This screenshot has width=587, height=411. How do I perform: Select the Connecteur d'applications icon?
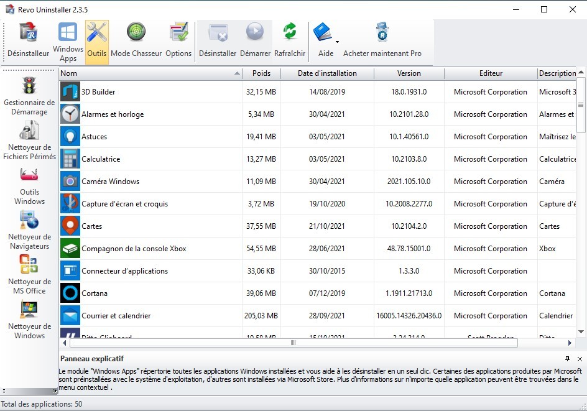pyautogui.click(x=70, y=270)
